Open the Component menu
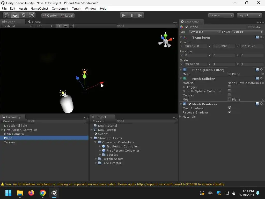The height and width of the screenshot is (199, 265). 60,9
